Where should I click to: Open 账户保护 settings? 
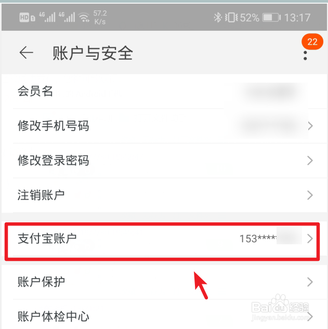coord(164,282)
